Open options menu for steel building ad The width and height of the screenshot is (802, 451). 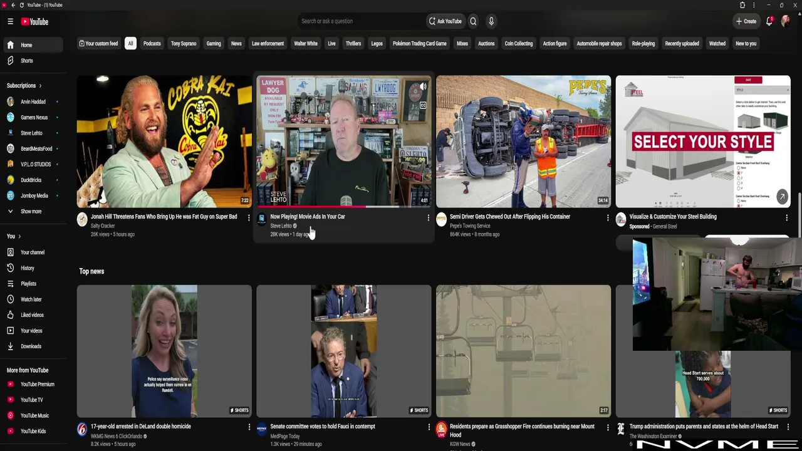click(x=787, y=218)
